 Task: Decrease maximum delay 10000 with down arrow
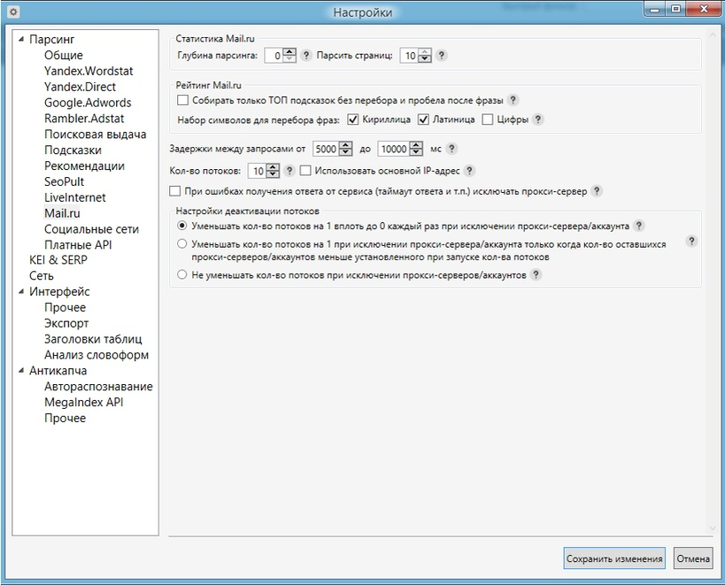[x=416, y=152]
